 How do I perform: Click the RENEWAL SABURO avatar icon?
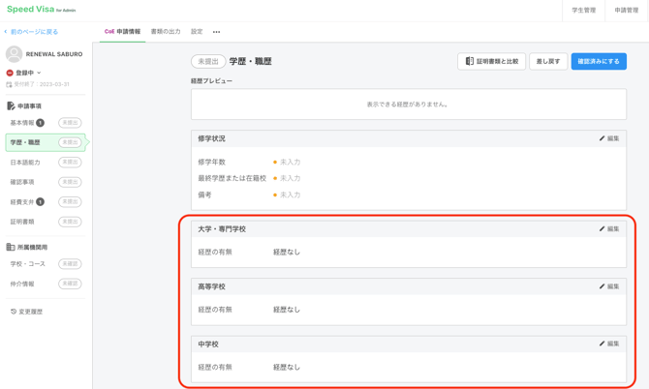pyautogui.click(x=14, y=54)
